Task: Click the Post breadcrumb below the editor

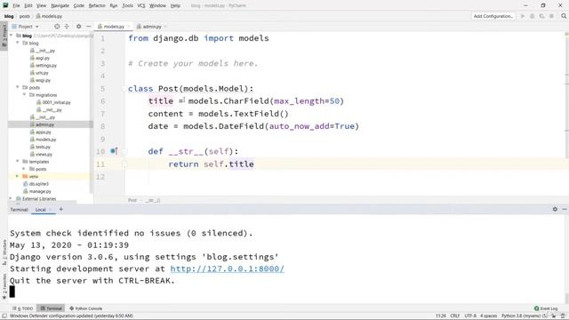Action: pos(132,200)
